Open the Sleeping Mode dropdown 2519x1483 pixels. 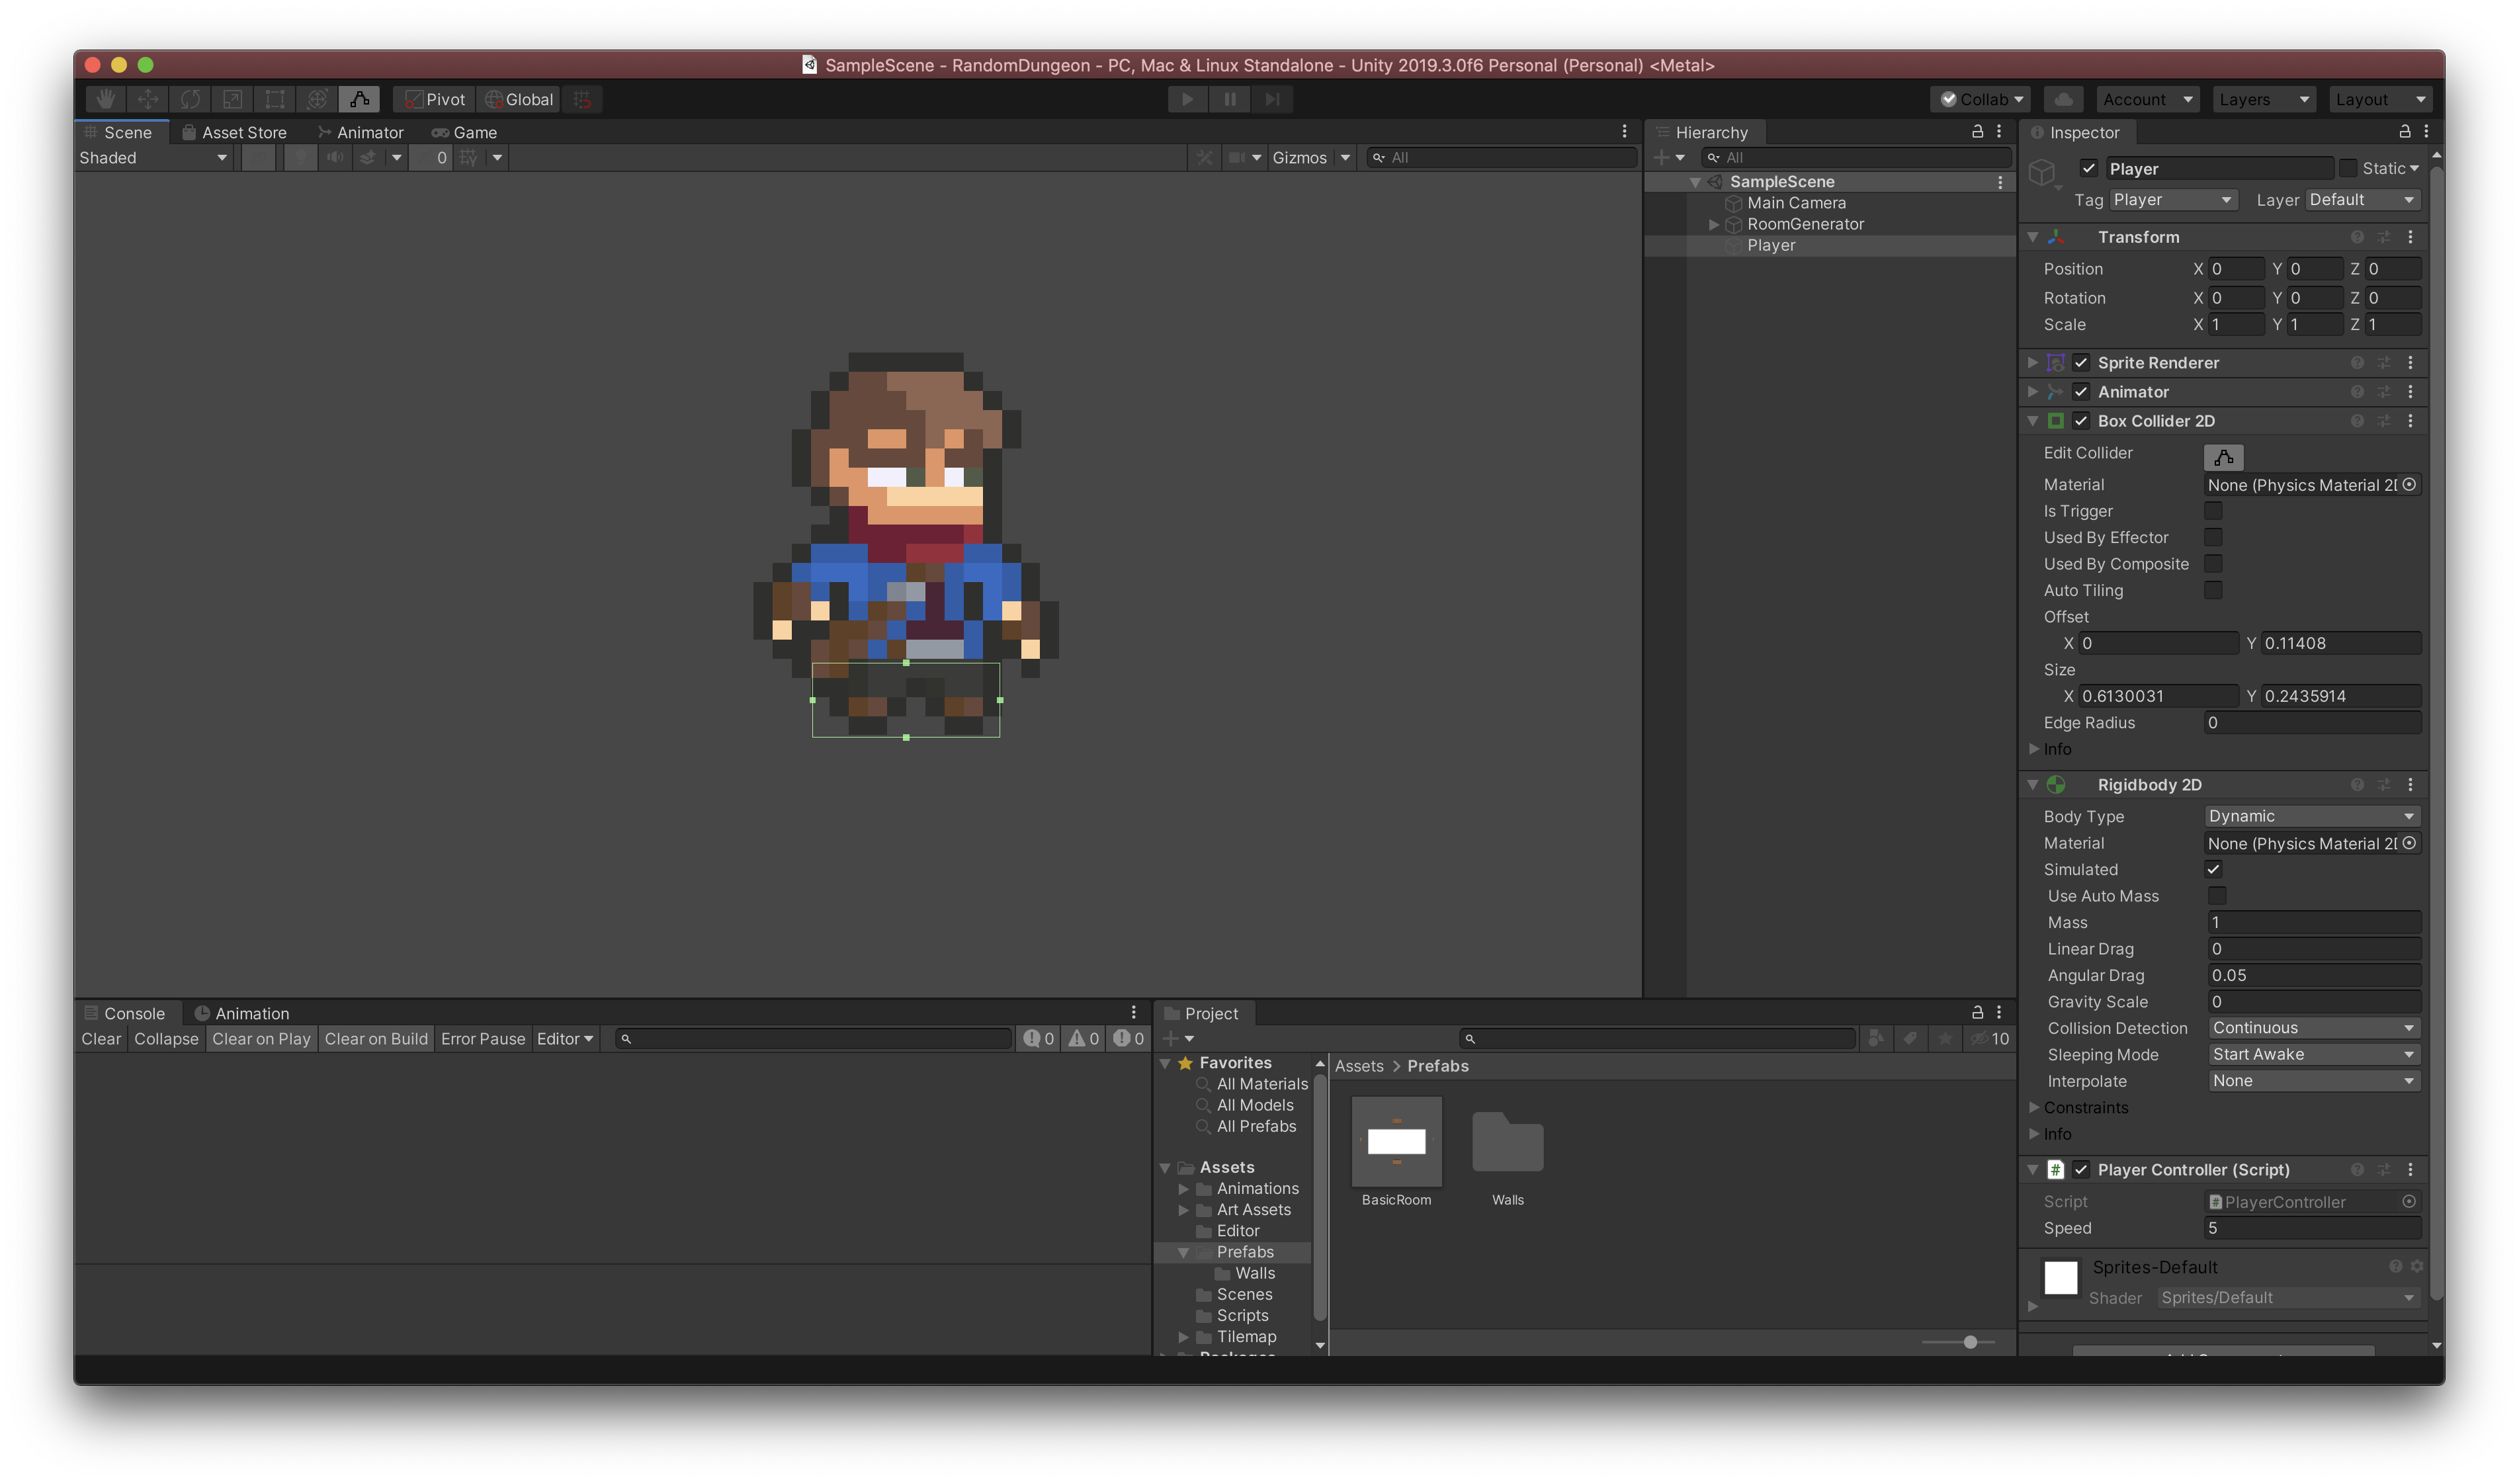pos(2314,1054)
